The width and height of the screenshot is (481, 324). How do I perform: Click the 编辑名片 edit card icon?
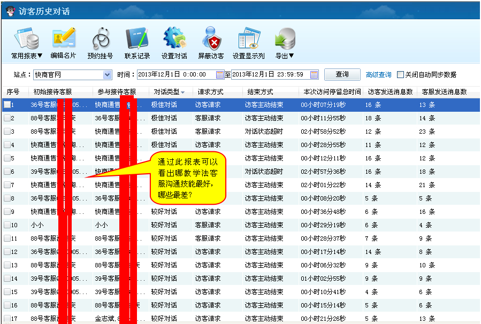[63, 40]
